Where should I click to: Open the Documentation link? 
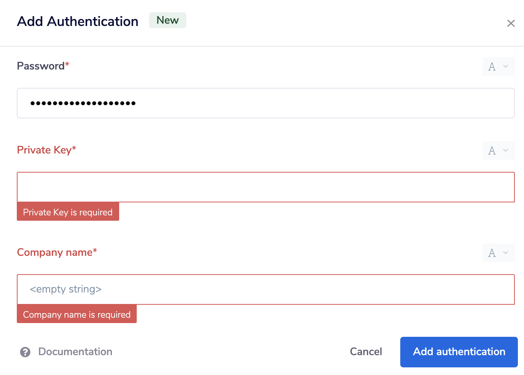(75, 352)
